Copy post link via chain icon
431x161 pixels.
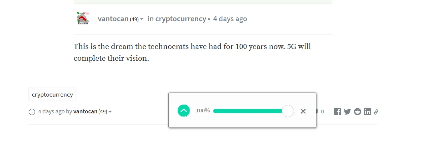(x=376, y=112)
